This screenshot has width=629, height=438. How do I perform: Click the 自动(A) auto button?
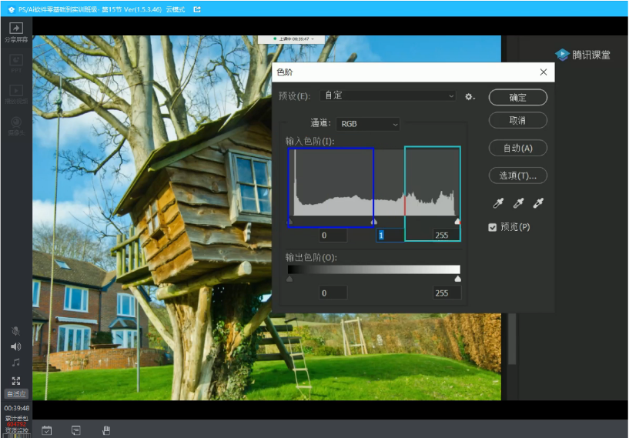517,148
